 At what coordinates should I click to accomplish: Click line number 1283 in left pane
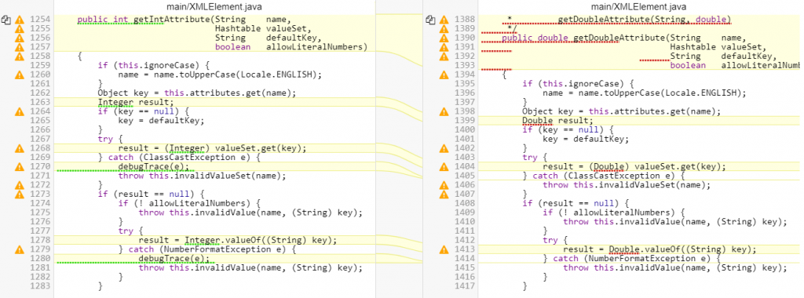pyautogui.click(x=39, y=287)
